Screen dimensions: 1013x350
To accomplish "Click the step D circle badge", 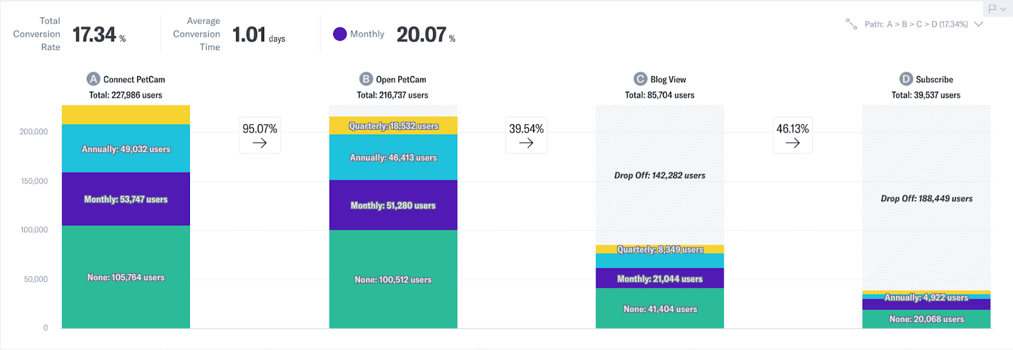I will (x=906, y=79).
